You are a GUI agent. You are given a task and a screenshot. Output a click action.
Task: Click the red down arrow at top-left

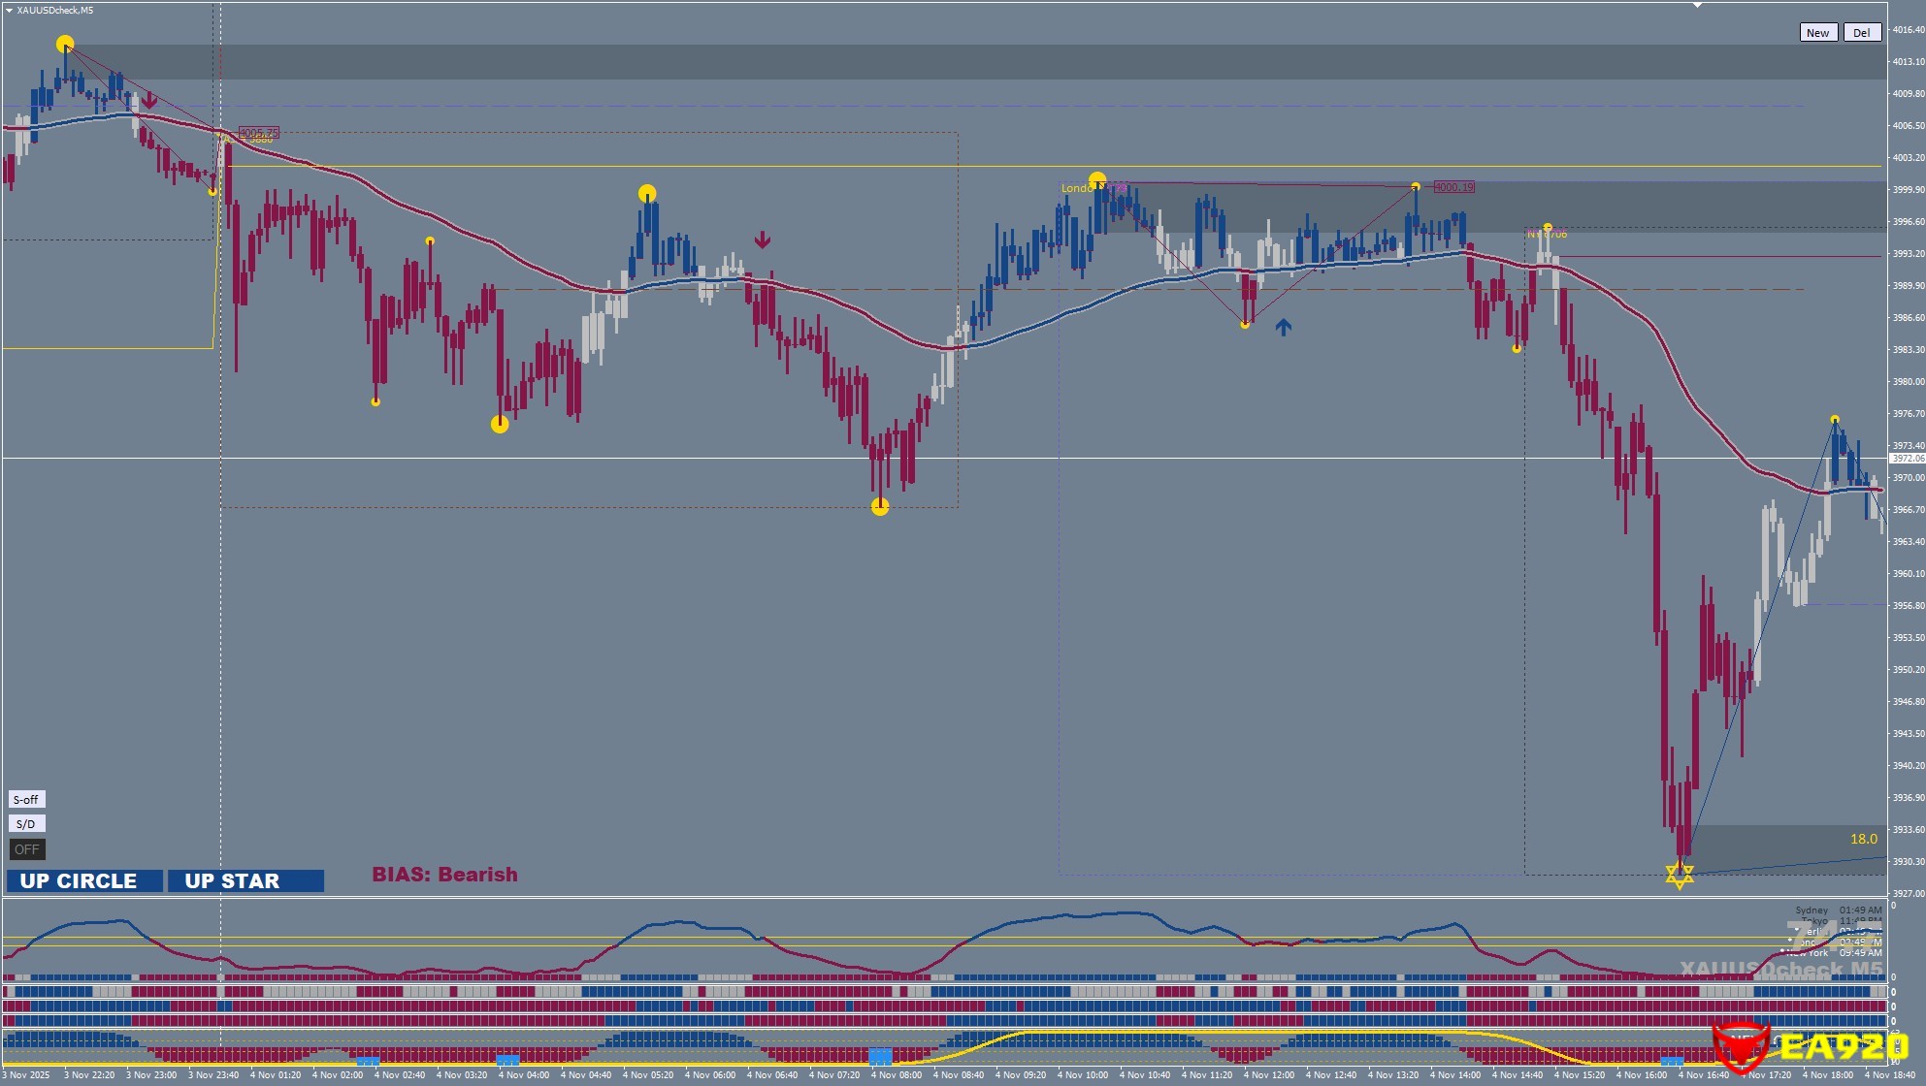149,101
